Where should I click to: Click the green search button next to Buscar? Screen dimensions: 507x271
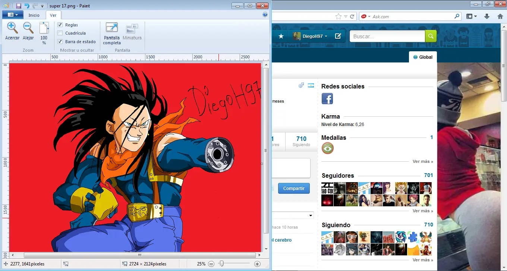[431, 36]
